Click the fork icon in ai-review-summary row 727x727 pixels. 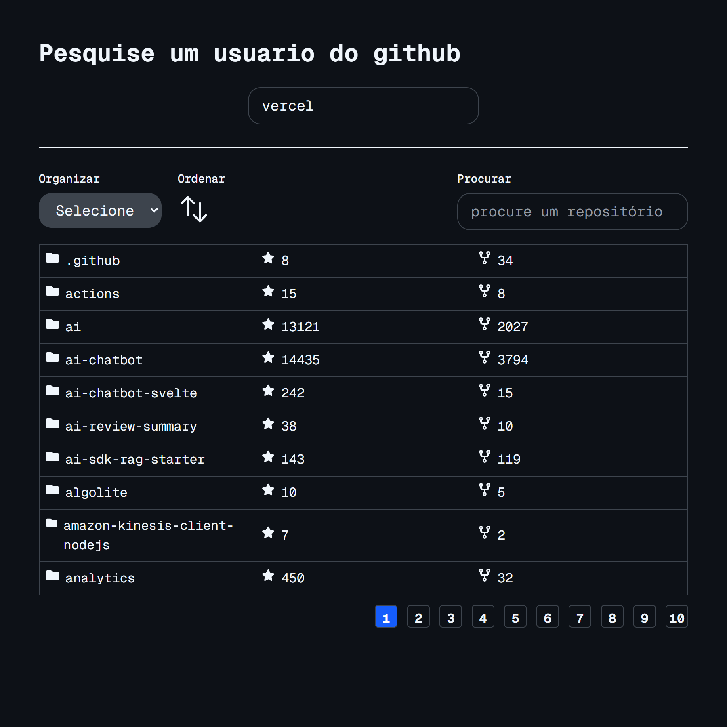click(484, 423)
